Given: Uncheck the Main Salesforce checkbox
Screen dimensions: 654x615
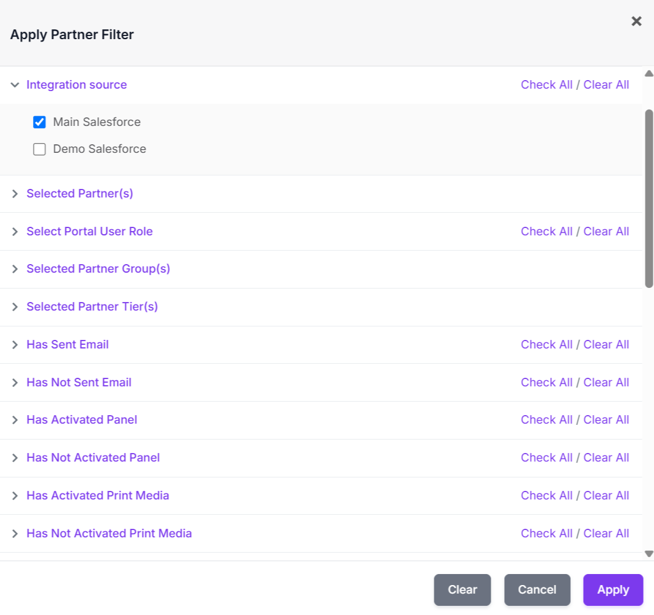Looking at the screenshot, I should point(39,122).
